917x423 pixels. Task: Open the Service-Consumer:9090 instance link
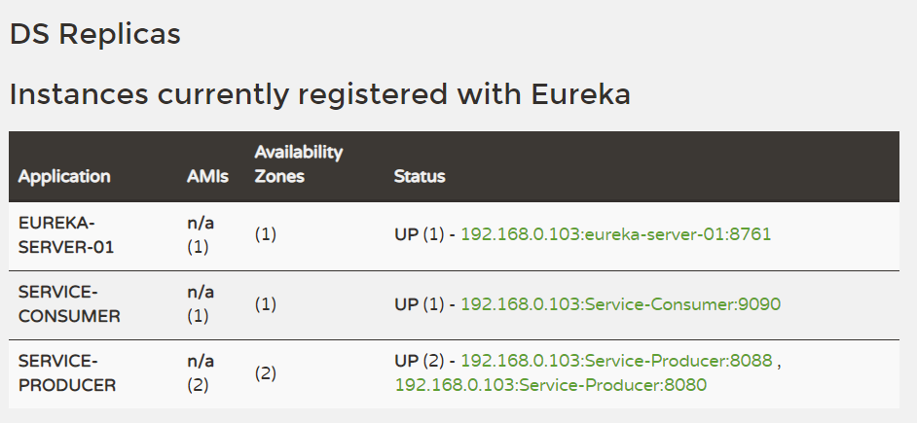click(620, 304)
